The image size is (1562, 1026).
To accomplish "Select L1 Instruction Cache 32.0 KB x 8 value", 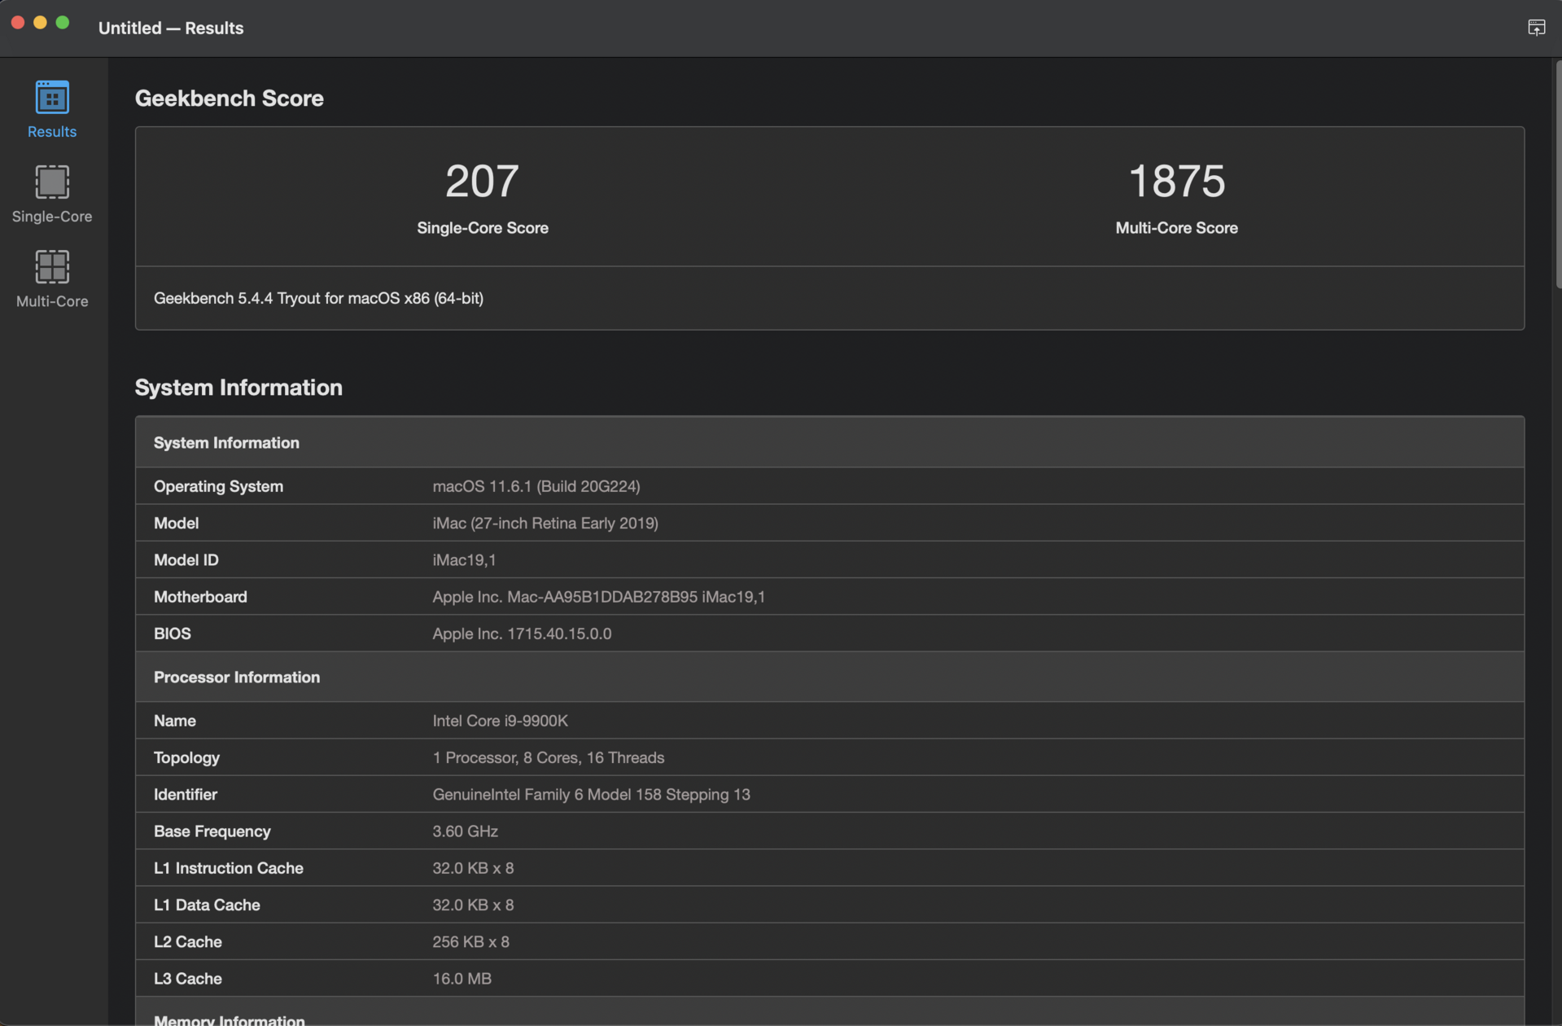I will pos(473,868).
